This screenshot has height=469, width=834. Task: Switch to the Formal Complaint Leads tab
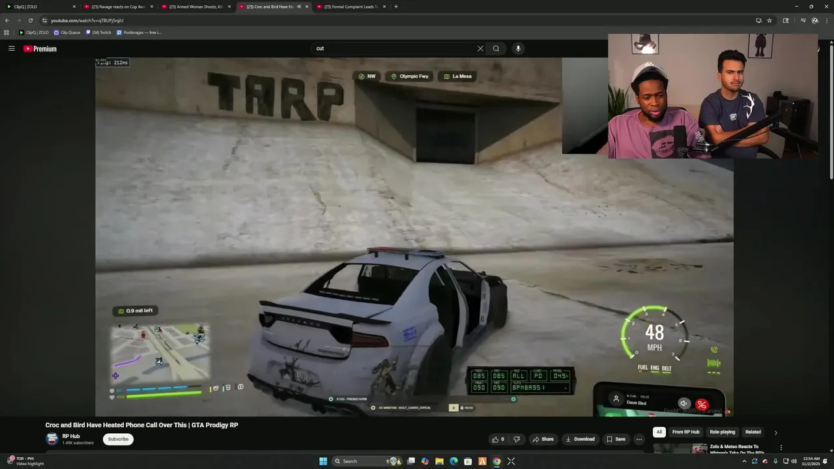pos(351,7)
